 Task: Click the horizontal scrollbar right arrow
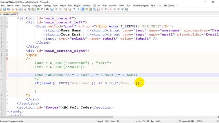[218, 117]
